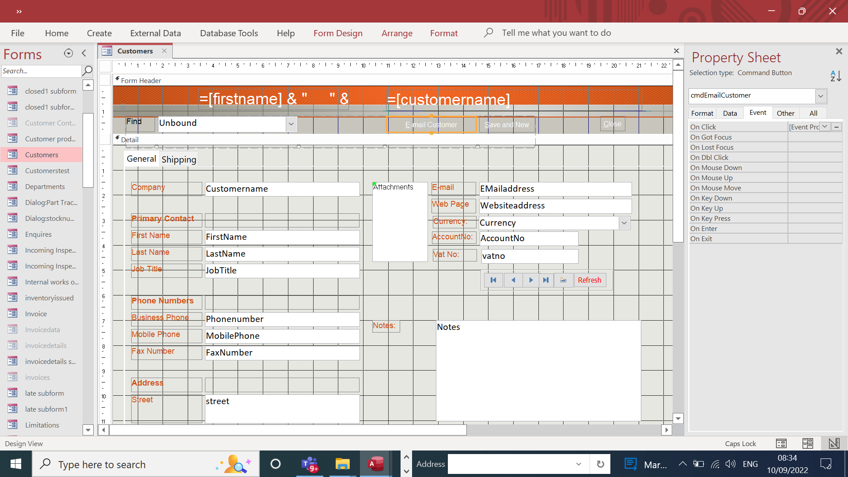Click the last record navigation button

click(x=546, y=280)
